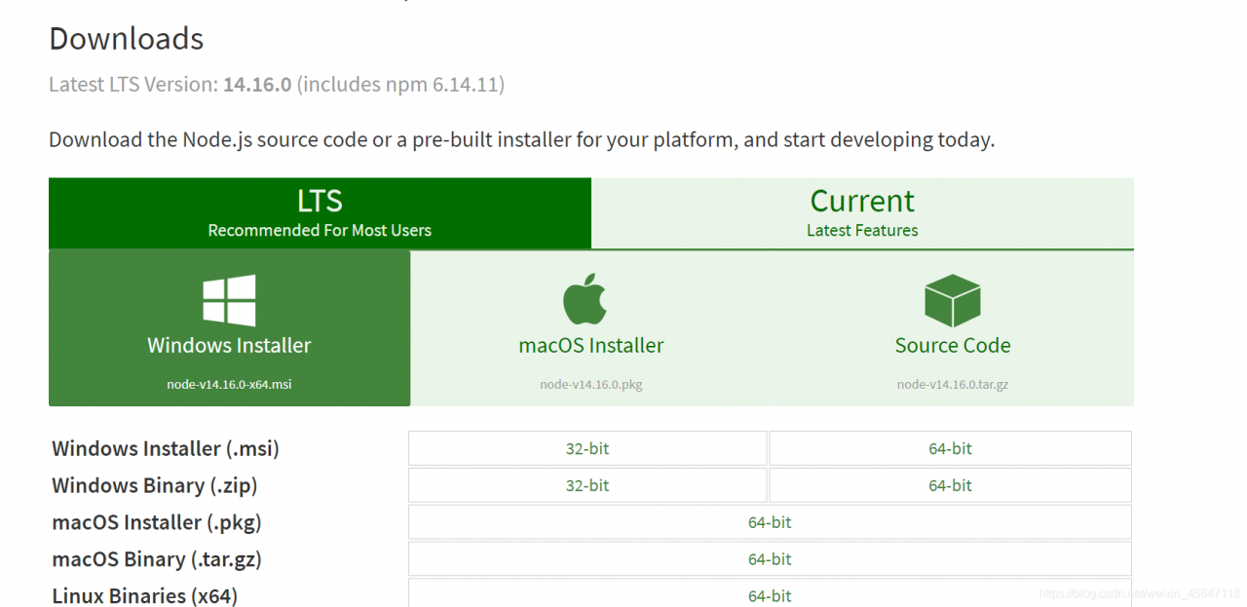Click the macOS Installer (.pkg) row label
The image size is (1247, 607).
157,522
